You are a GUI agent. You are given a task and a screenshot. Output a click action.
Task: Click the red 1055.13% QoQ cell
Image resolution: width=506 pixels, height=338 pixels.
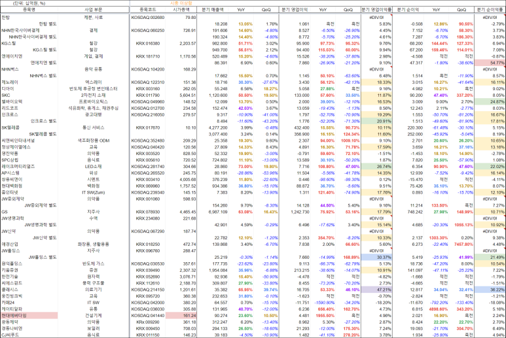pyautogui.click(x=463, y=225)
